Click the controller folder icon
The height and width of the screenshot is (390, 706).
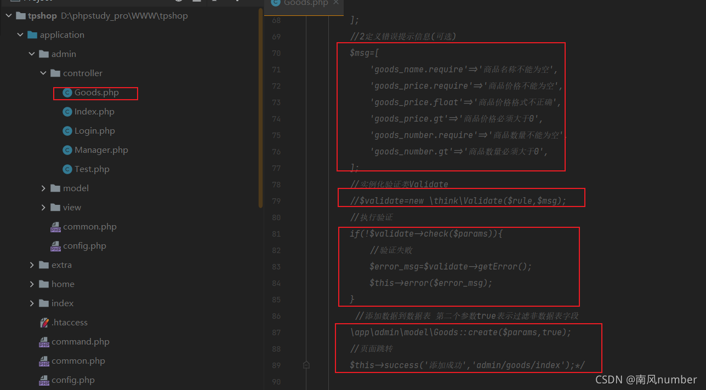pos(55,73)
